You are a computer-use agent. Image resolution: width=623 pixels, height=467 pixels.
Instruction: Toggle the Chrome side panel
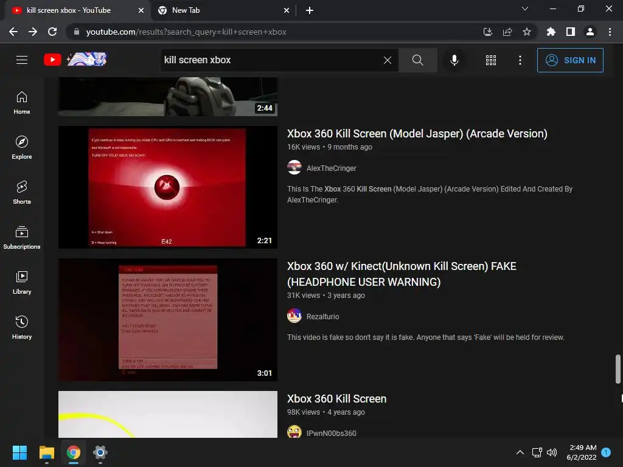[x=571, y=32]
